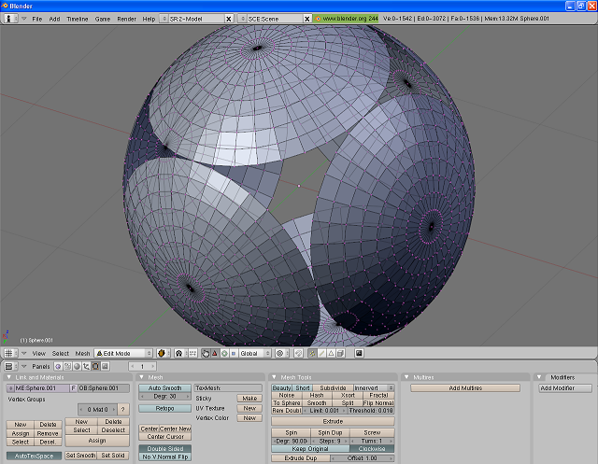
Task: Toggle the AutoTexSpace option
Action: [34, 456]
